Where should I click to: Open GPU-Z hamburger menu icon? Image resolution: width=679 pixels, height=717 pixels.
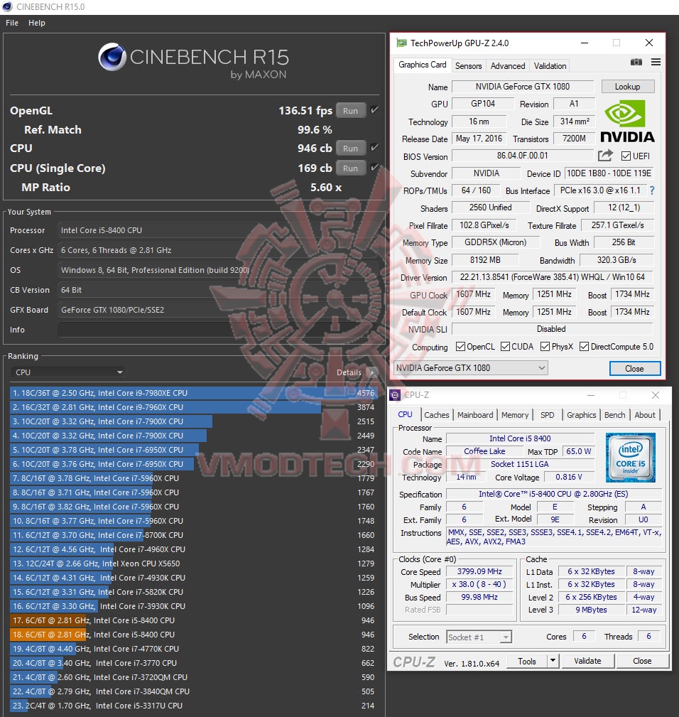[x=656, y=63]
